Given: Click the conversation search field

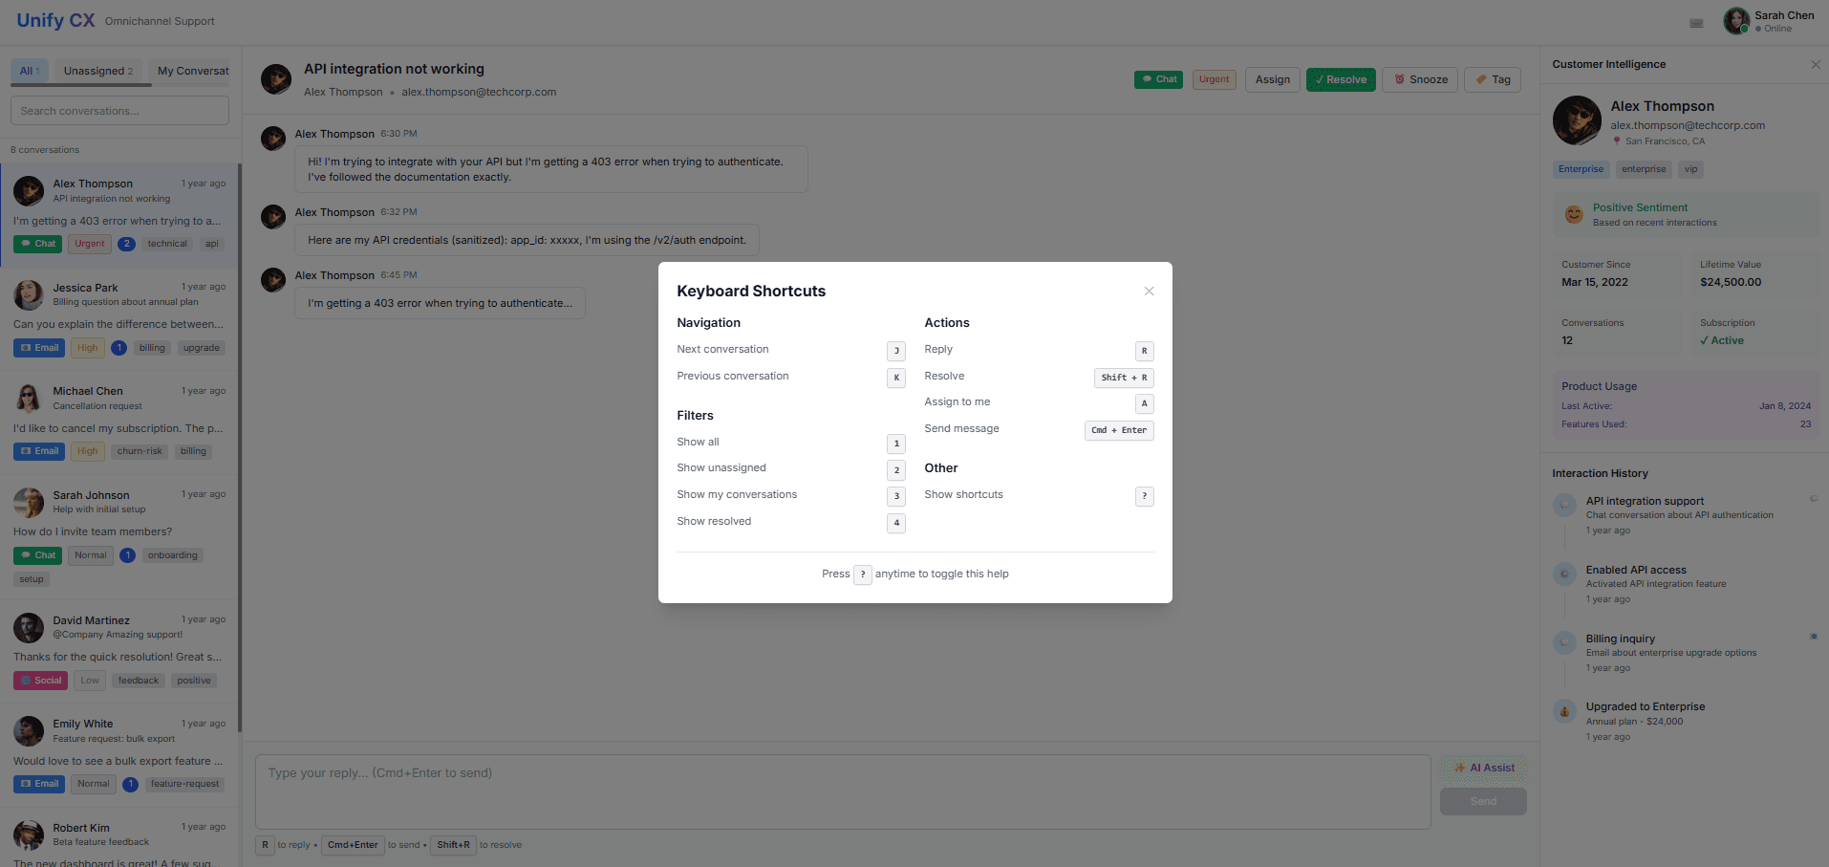Looking at the screenshot, I should [x=118, y=110].
